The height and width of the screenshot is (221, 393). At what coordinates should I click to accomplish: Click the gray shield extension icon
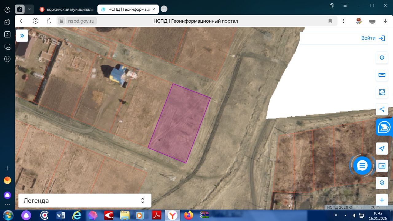click(x=372, y=21)
